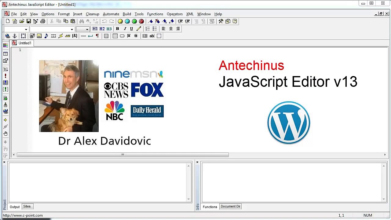This screenshot has width=391, height=220.
Task: Open the Cleanup menu
Action: tap(93, 14)
